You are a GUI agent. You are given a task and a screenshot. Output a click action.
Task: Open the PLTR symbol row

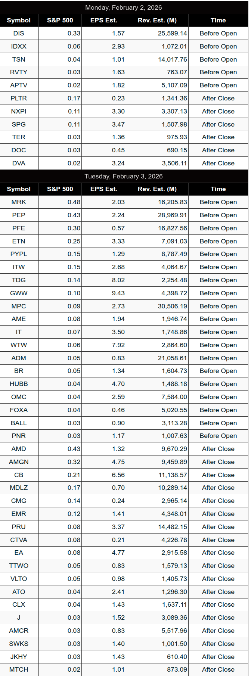point(19,98)
